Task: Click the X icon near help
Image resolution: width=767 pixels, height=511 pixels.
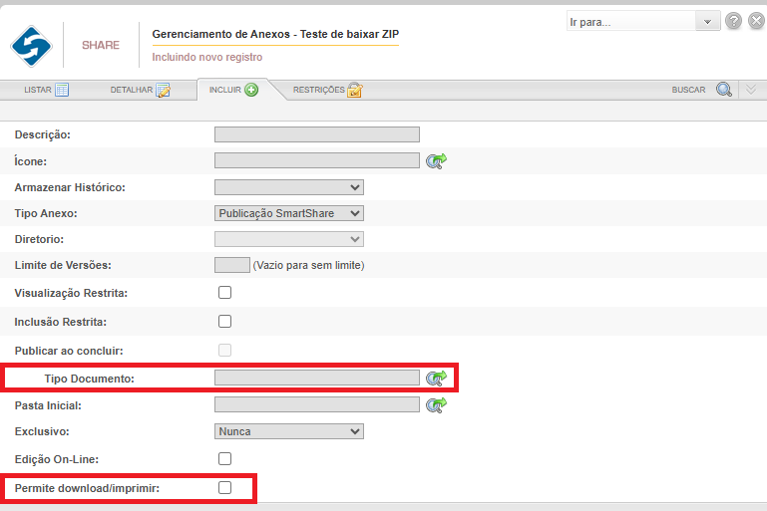Action: coord(757,21)
